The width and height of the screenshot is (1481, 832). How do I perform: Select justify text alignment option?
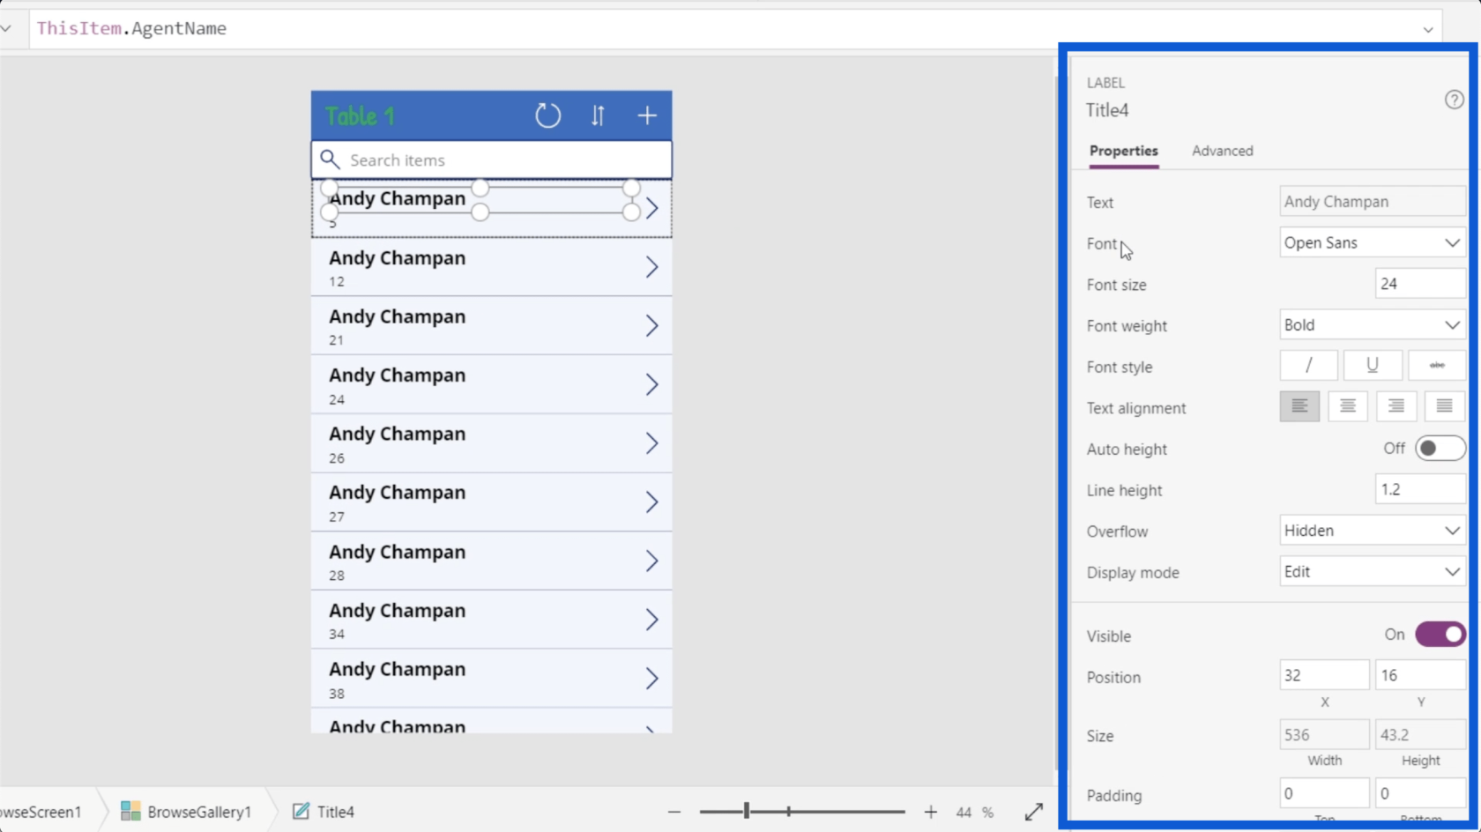coord(1443,406)
